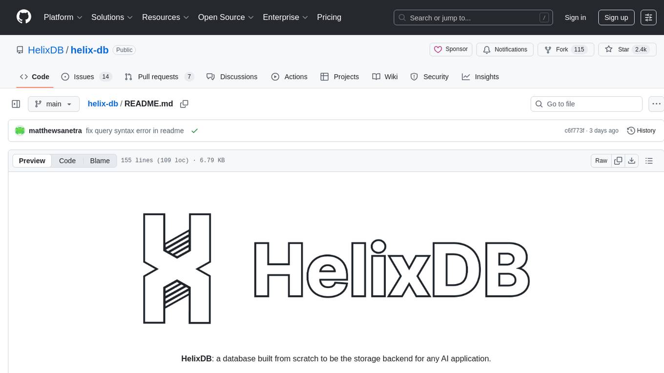Show commit check status checkmark

(x=195, y=131)
